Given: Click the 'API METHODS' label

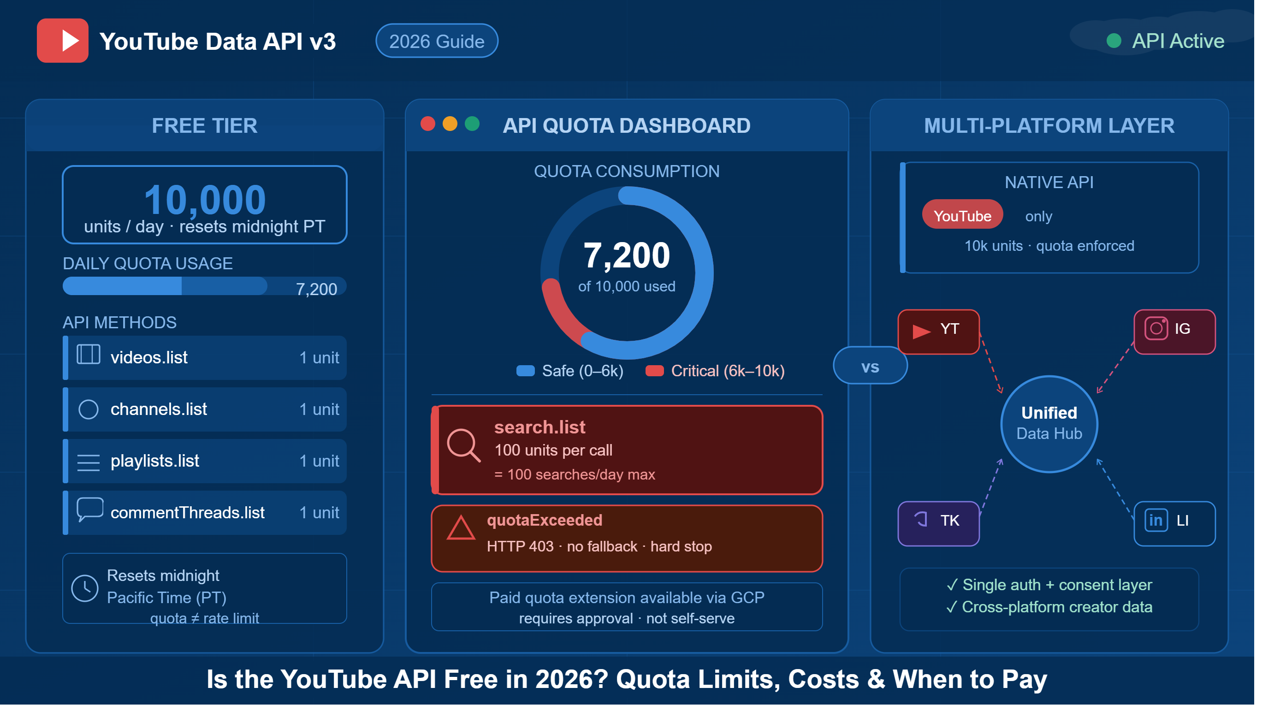Looking at the screenshot, I should click(x=119, y=323).
